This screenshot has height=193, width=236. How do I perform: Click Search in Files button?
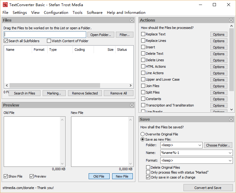click(24, 93)
